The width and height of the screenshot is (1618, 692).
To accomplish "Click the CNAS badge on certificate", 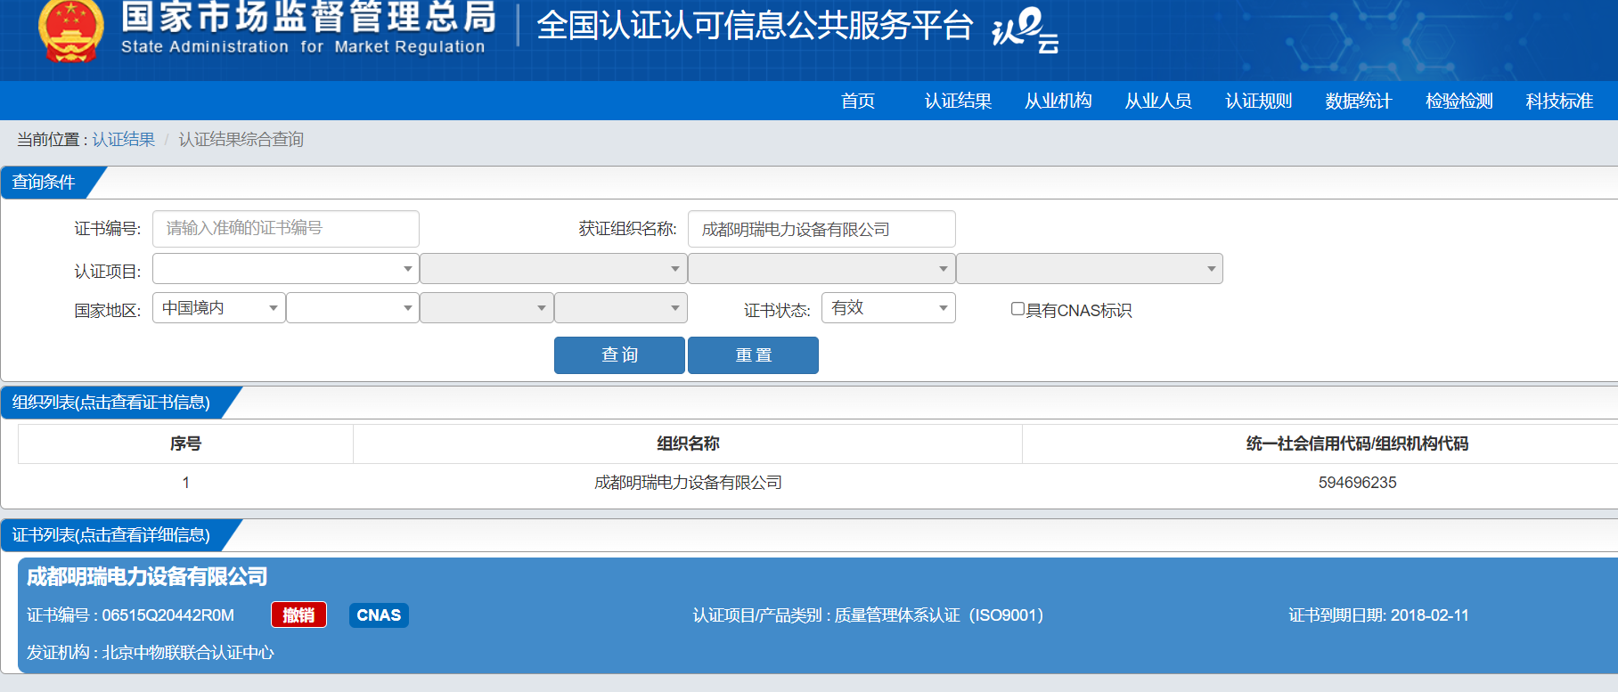I will 379,615.
